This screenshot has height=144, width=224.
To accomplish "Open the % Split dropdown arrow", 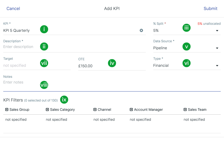I will click(217, 31).
